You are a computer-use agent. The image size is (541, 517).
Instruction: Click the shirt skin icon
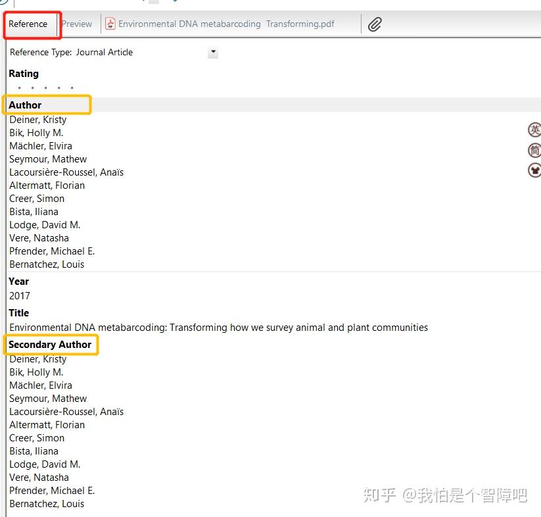534,170
